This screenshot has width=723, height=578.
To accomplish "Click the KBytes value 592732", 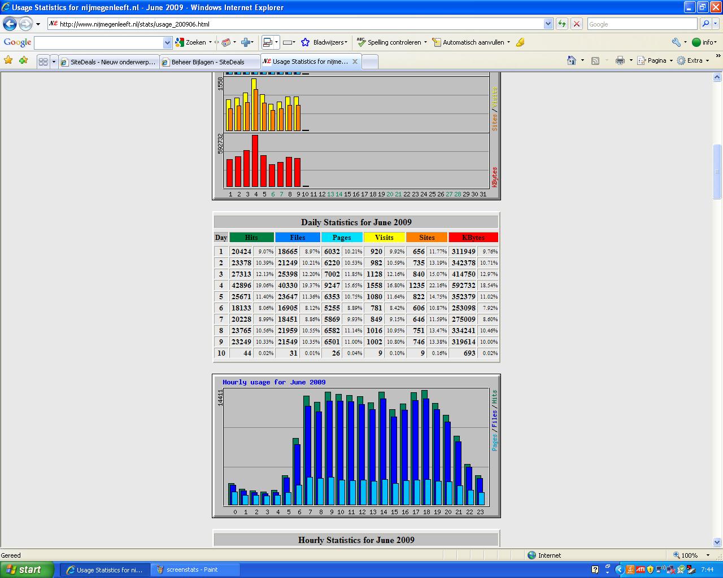I will 463,286.
